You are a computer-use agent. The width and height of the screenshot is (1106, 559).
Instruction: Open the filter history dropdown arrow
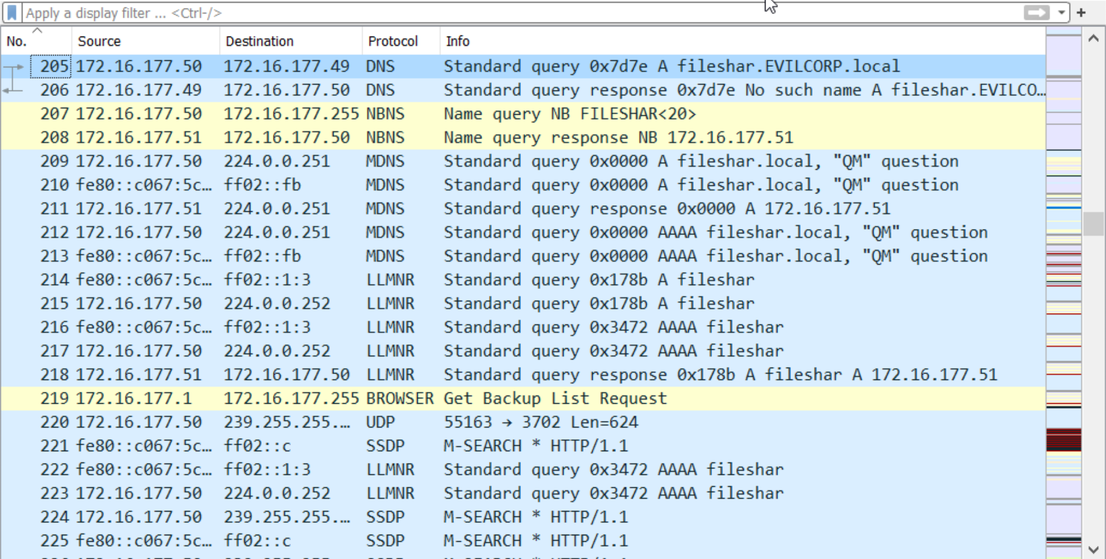(1061, 13)
